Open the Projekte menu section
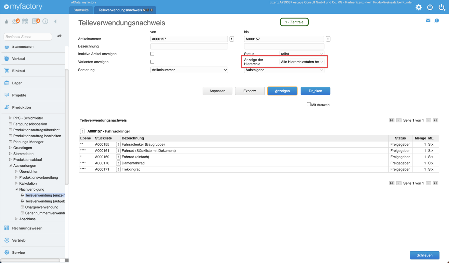449x263 pixels. click(33, 95)
